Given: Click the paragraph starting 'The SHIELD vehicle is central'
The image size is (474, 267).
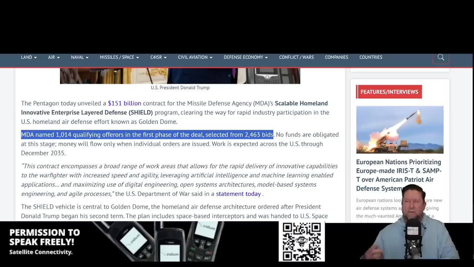Looking at the screenshot, I should [x=174, y=211].
